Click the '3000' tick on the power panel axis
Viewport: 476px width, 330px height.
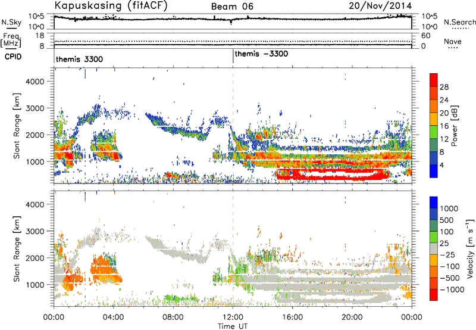(x=35, y=108)
